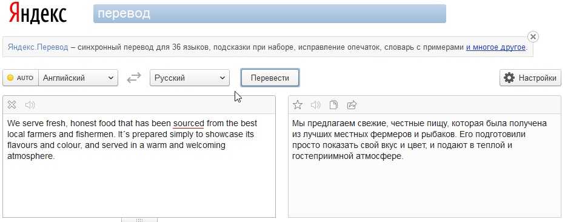Click the перевод search field

[270, 14]
